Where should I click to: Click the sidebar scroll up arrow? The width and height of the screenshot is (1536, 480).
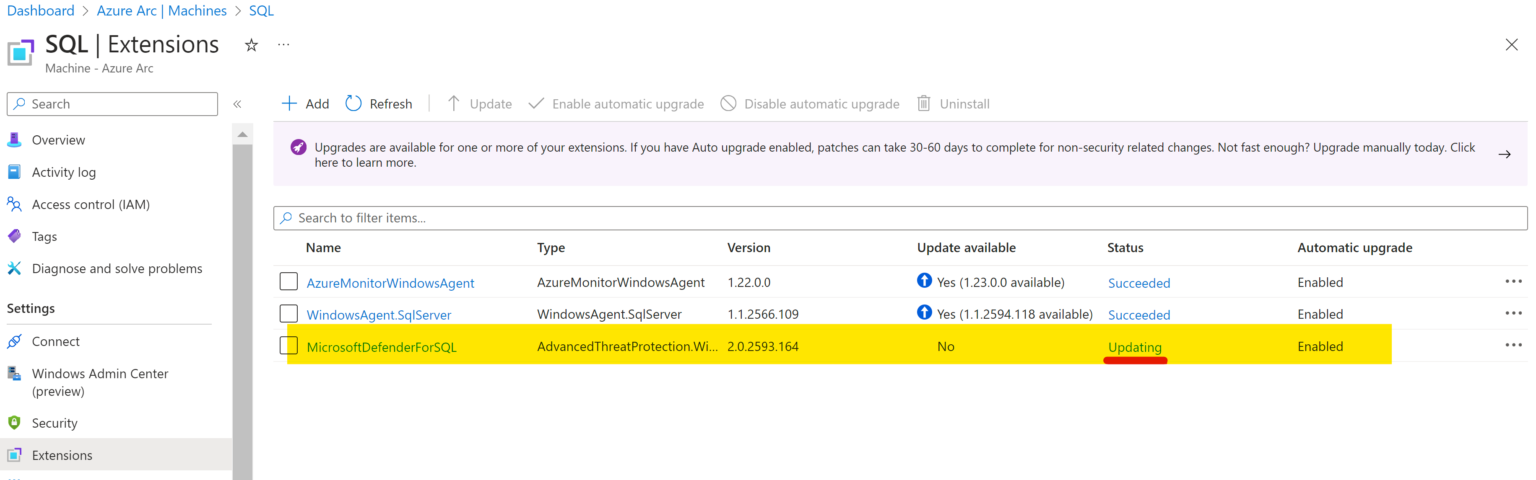coord(242,134)
